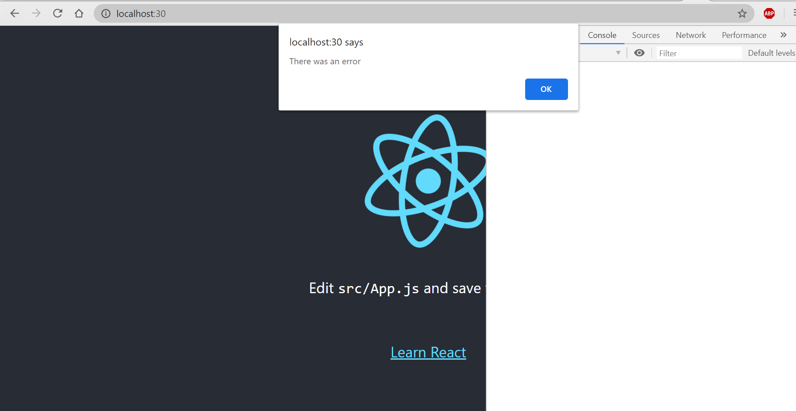Screen dimensions: 796x411
Task: Open the Default levels dropdown
Action: click(x=771, y=53)
